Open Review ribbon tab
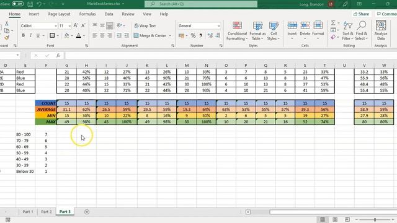Image resolution: width=397 pixels, height=223 pixels. click(x=128, y=14)
